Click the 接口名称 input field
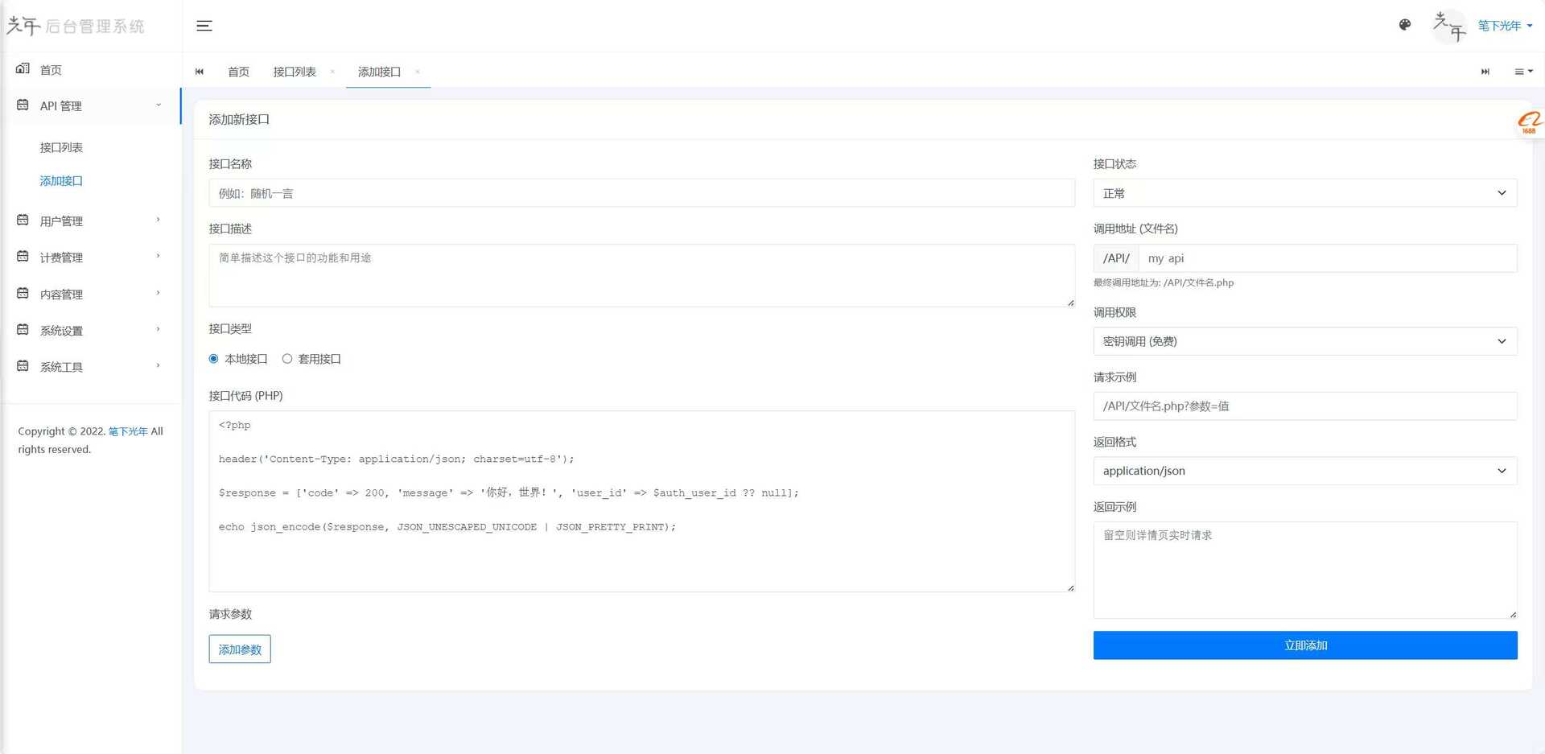1545x754 pixels. coord(641,193)
